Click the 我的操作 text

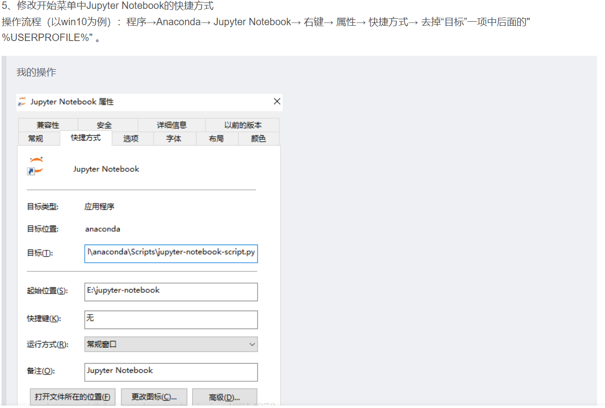[x=36, y=72]
